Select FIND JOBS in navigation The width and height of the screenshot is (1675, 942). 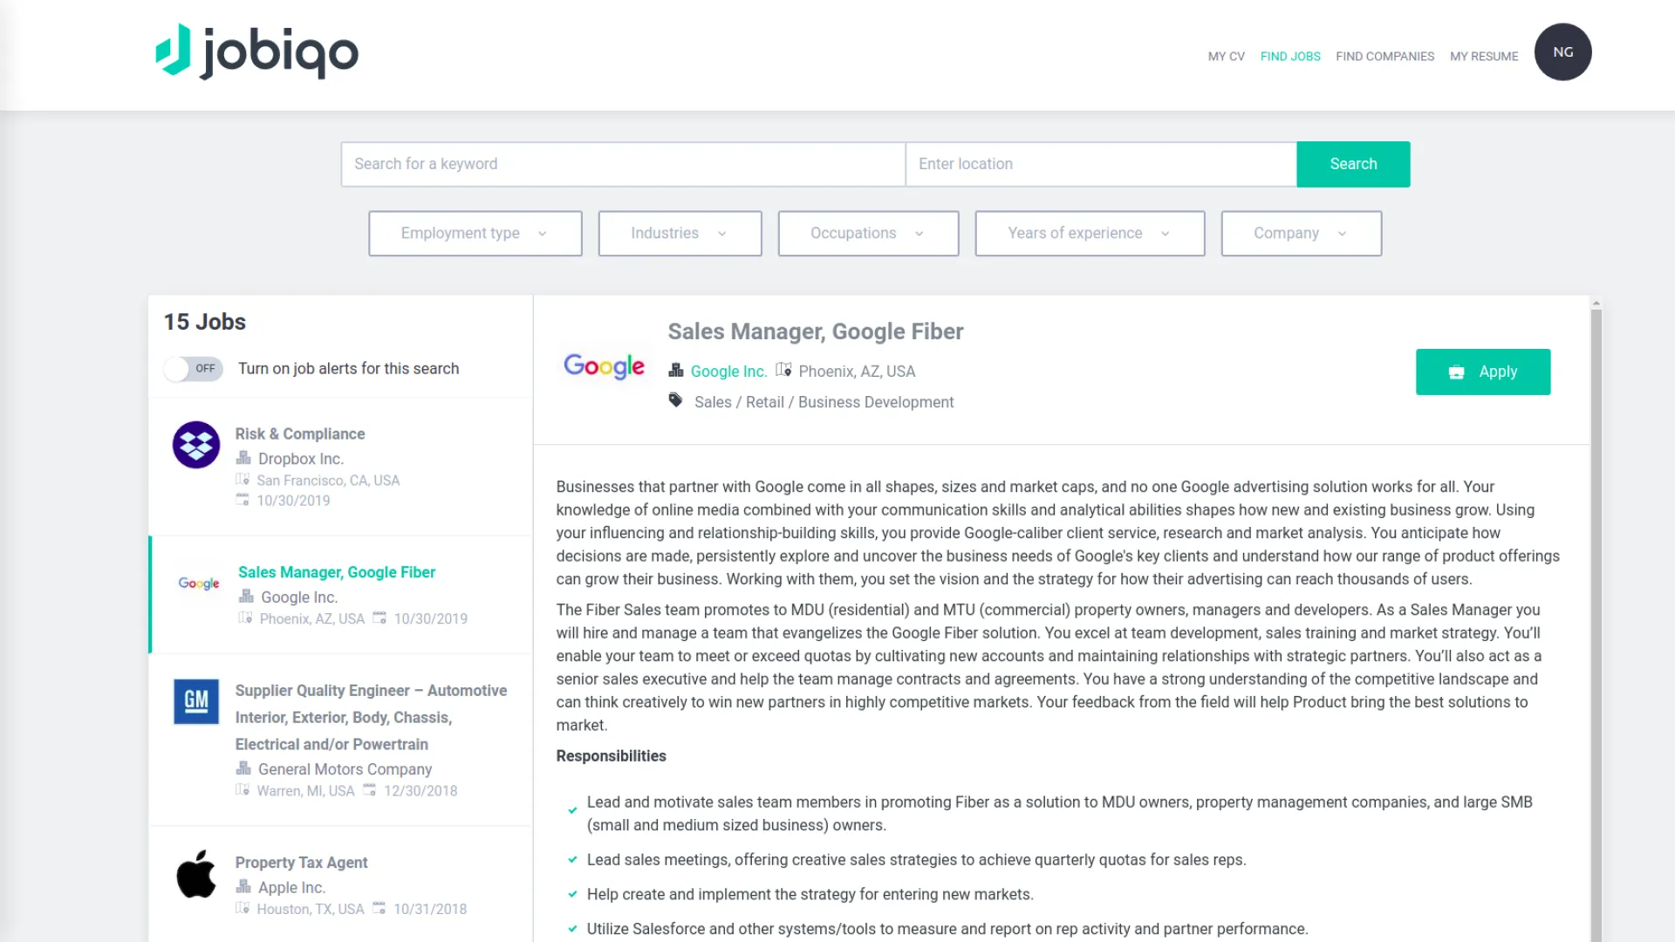coord(1290,57)
